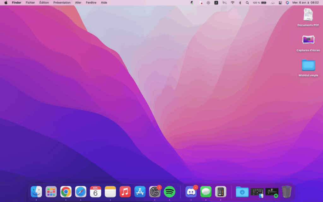Toggle Bluetooth via the menu bar icon
Viewport: 323px width, 202px height.
240,3
